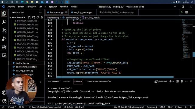This screenshot has width=195, height=109.
Task: Close the backtester.py tab
Action: [66, 12]
